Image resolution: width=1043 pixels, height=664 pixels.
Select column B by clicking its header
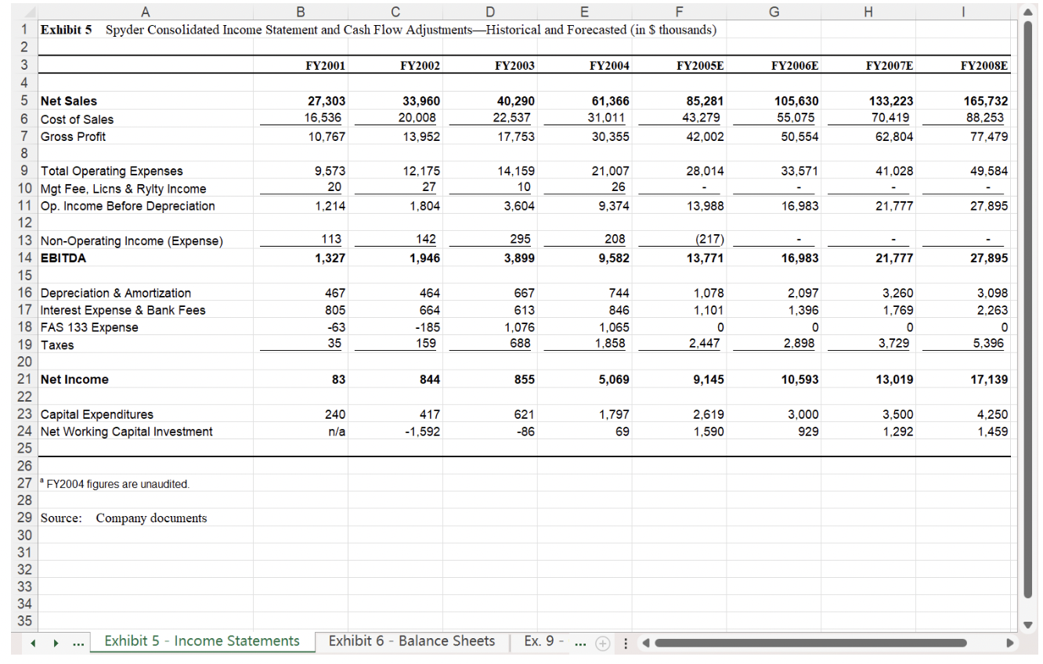301,11
